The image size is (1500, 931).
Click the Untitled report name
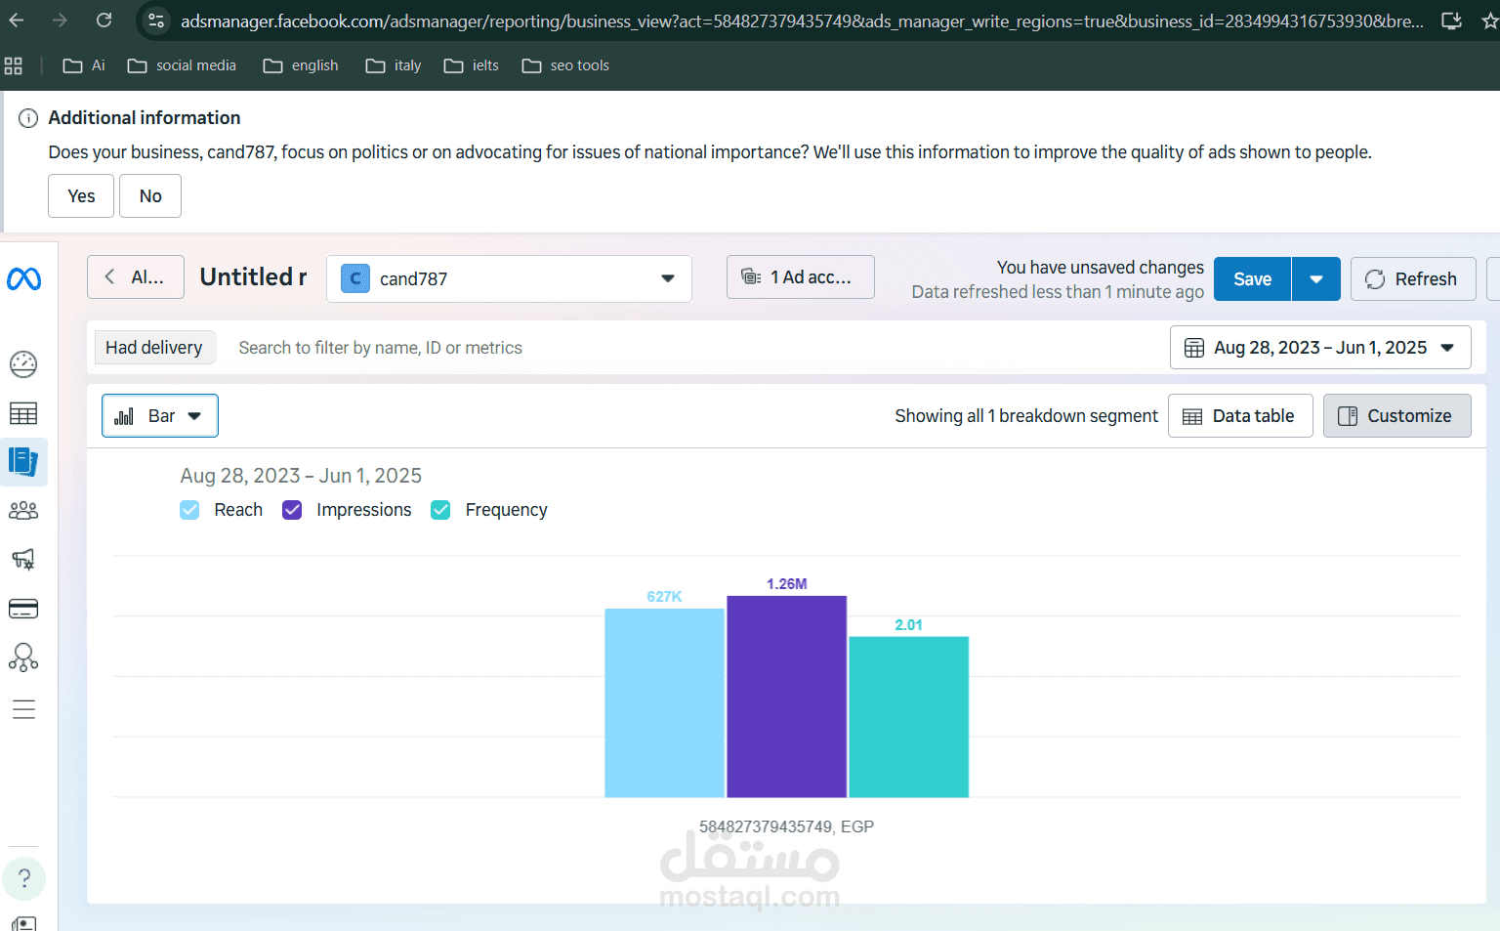tap(253, 277)
